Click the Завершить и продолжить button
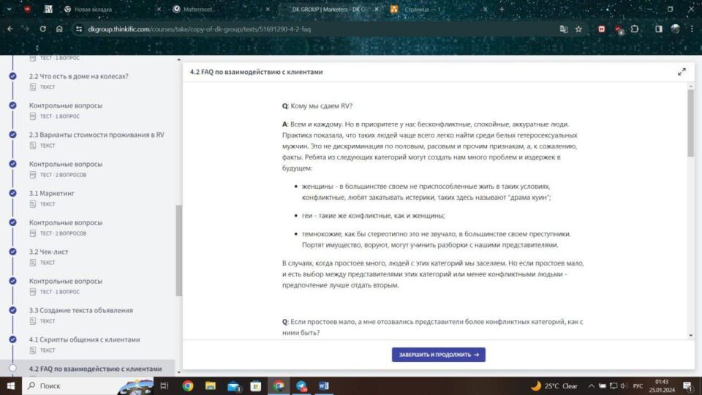 438,355
